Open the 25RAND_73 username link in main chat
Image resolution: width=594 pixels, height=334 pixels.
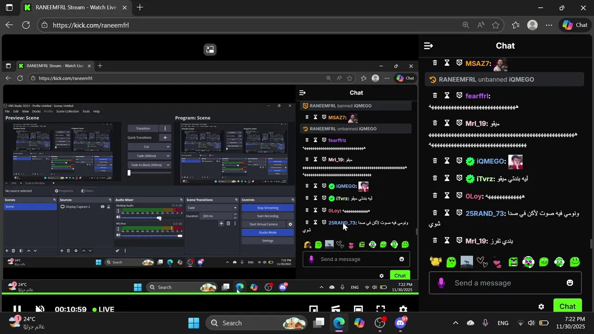tap(484, 213)
